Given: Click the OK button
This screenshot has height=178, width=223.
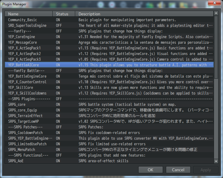Looking at the screenshot, I should click(x=150, y=170).
